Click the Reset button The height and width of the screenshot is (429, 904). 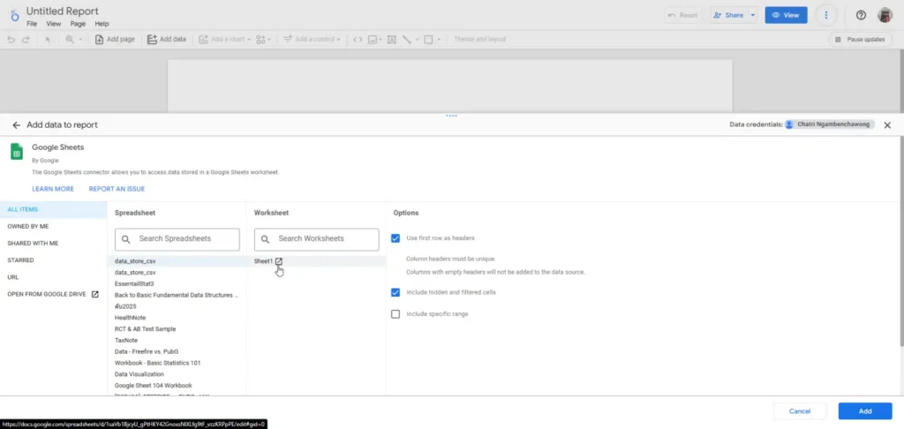[682, 15]
